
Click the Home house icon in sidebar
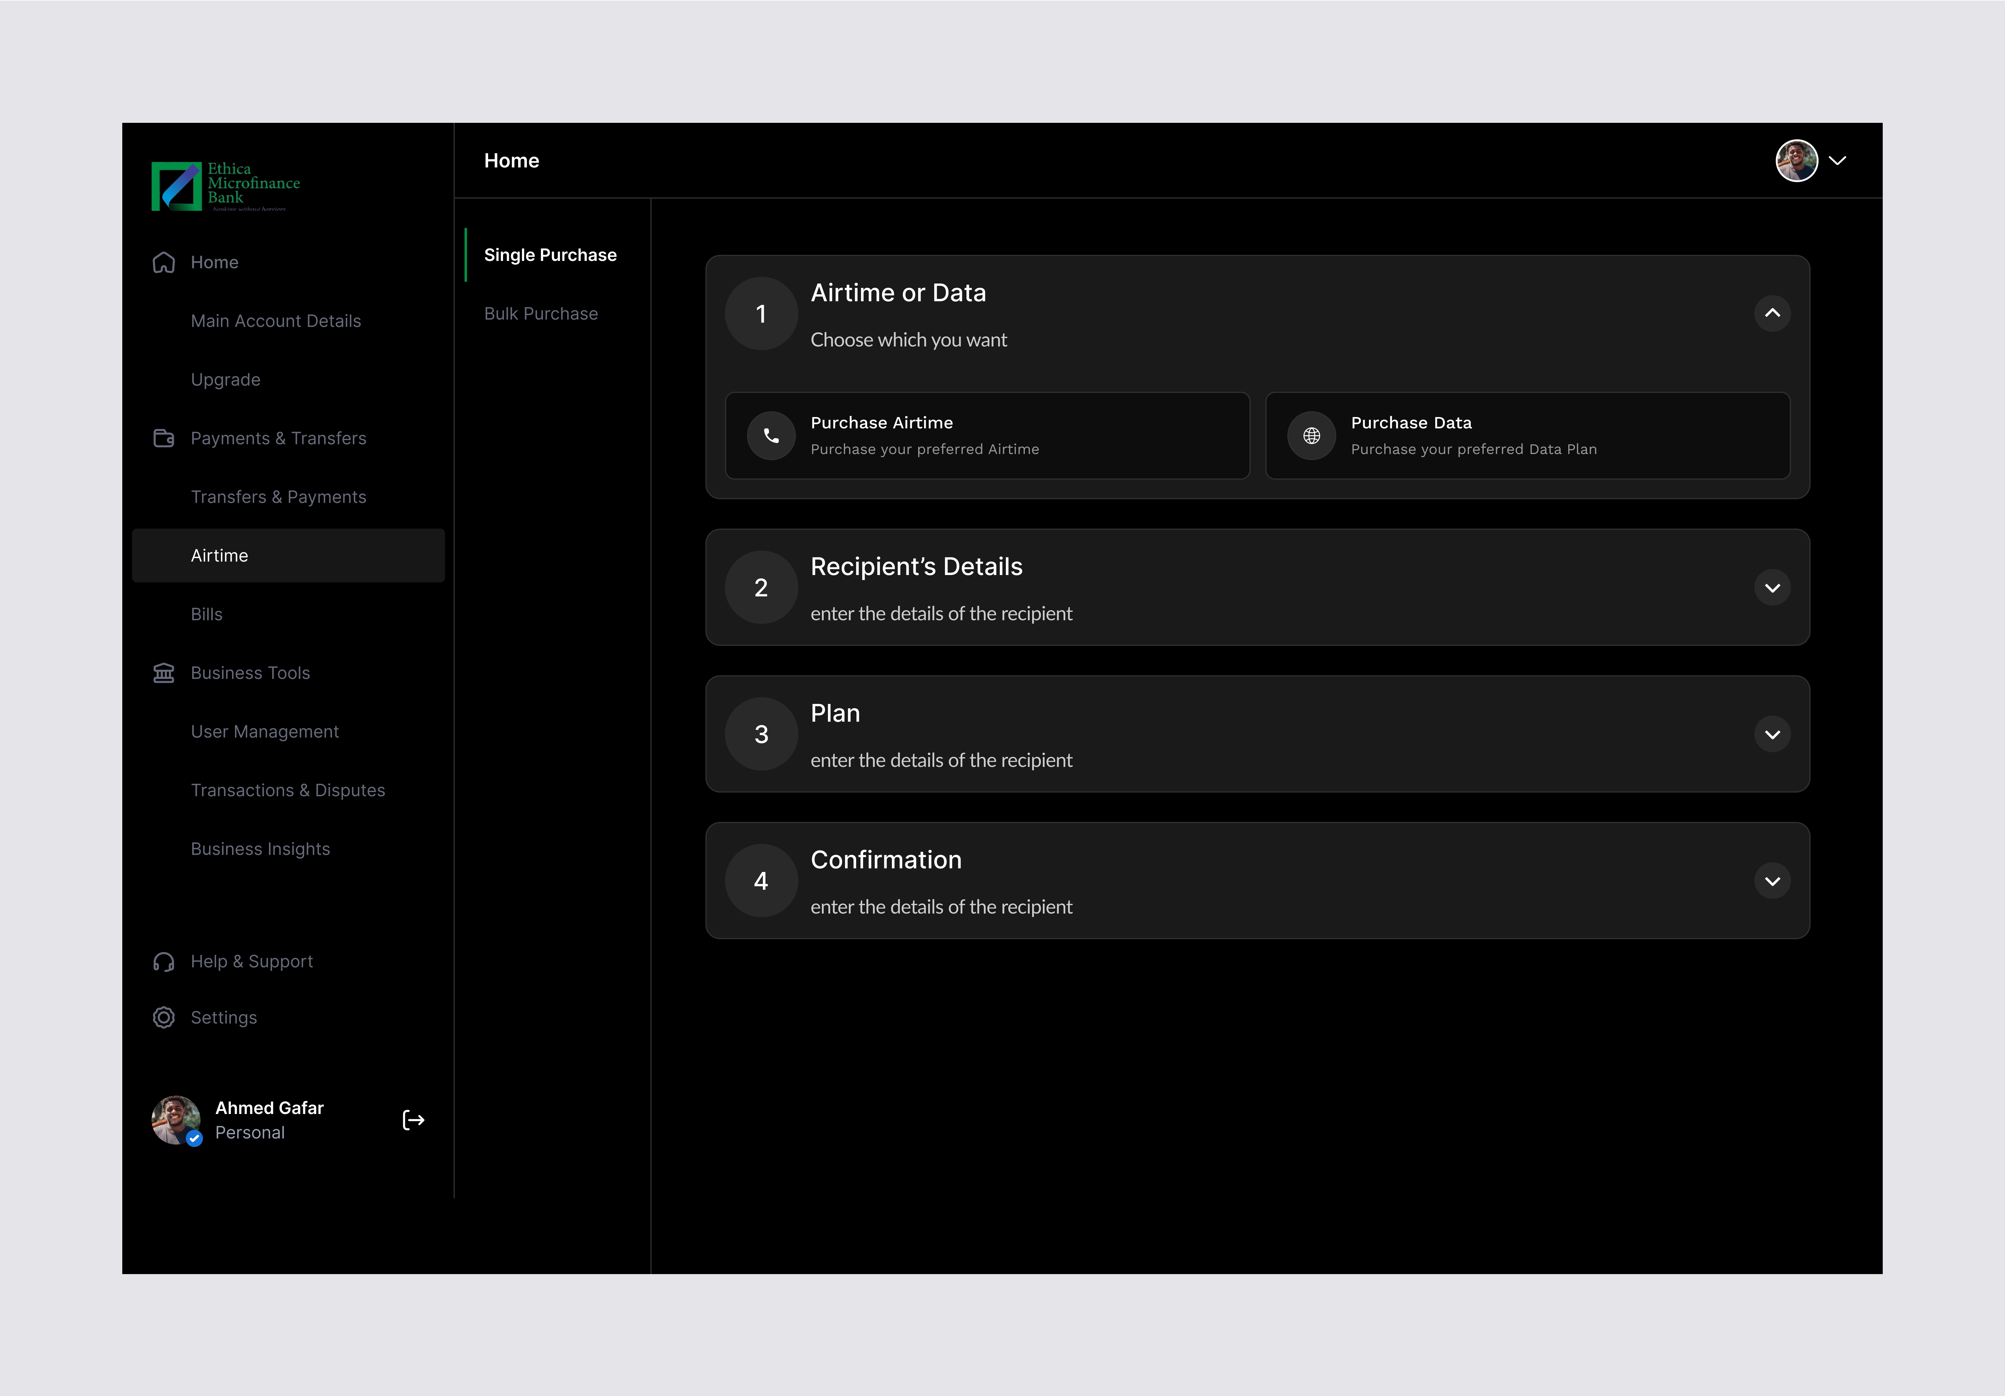(163, 263)
